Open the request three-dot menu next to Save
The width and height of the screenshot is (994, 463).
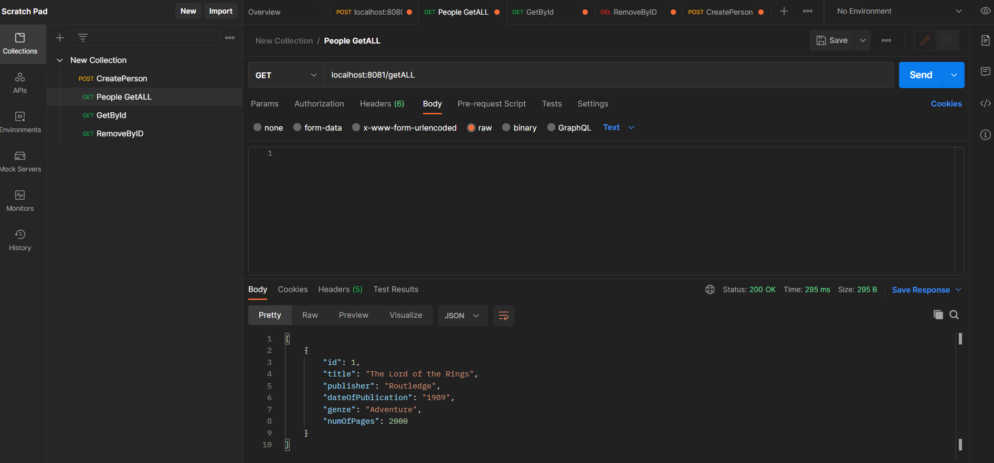pos(886,40)
